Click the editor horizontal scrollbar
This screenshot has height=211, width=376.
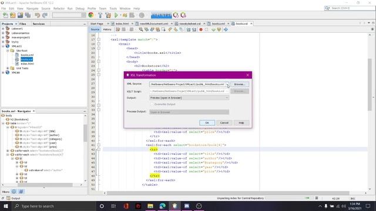tap(228, 193)
